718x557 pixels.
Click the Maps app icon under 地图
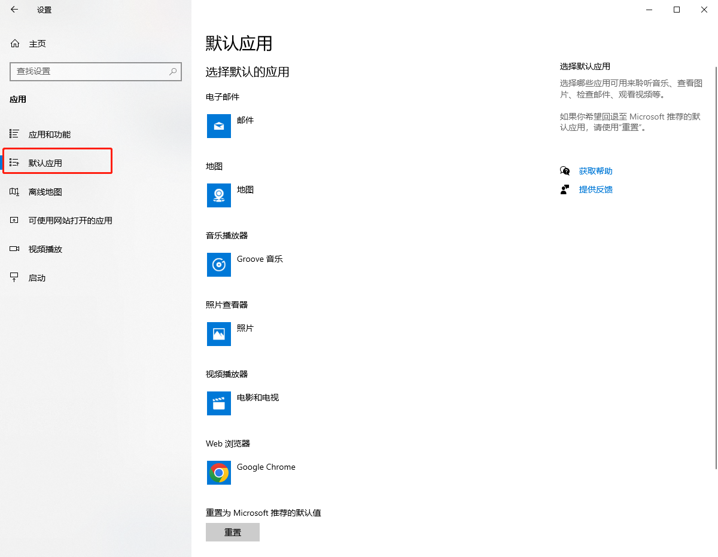click(x=218, y=195)
